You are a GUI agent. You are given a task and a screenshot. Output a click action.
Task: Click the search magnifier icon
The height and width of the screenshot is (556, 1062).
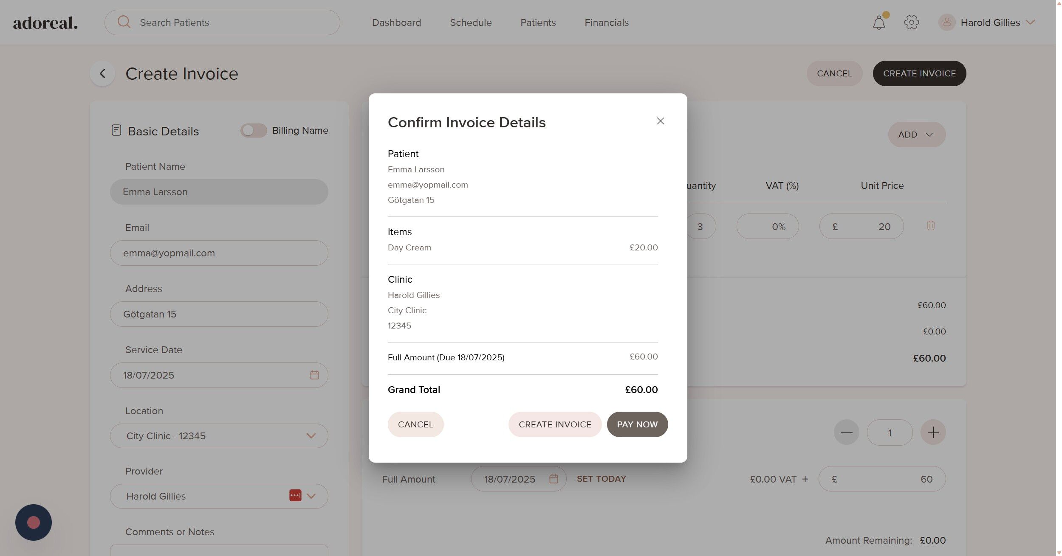(x=124, y=22)
